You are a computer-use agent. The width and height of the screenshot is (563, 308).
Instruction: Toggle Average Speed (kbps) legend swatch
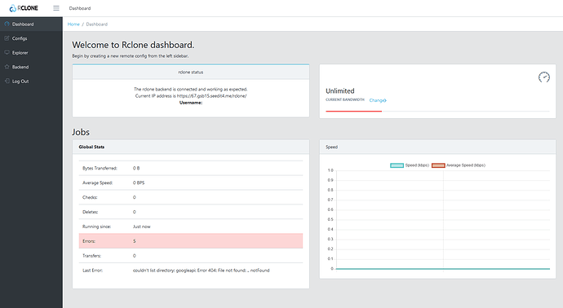(x=438, y=165)
